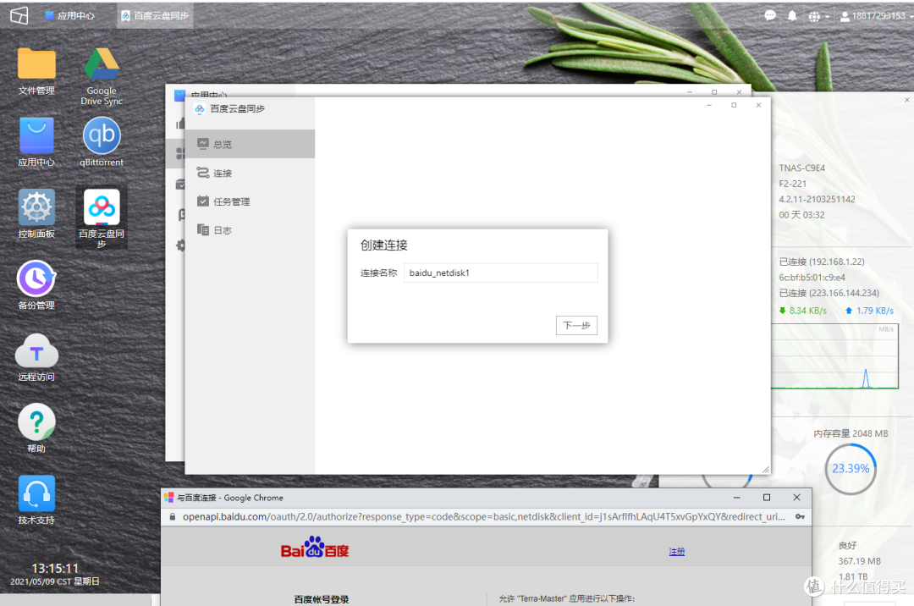914x606 pixels.
Task: Switch to the 百度云盘同步 taskbar tab
Action: [155, 16]
